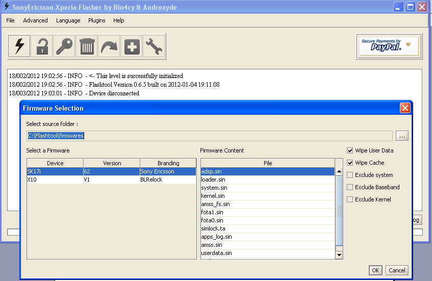The width and height of the screenshot is (432, 281).
Task: Click the Version column header
Action: click(x=112, y=163)
